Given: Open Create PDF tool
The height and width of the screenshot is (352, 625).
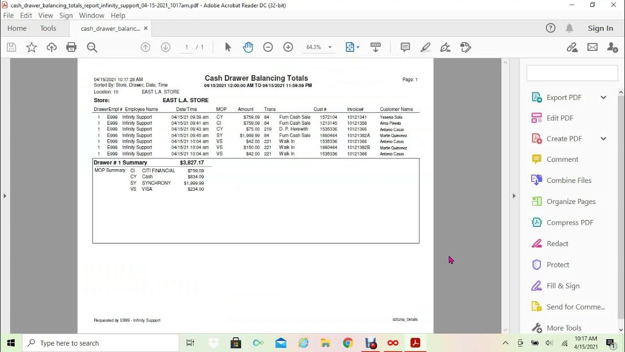Looking at the screenshot, I should coord(564,138).
